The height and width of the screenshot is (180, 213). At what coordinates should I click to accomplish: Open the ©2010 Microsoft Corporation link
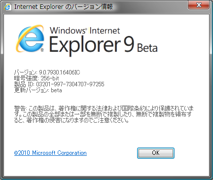point(50,153)
